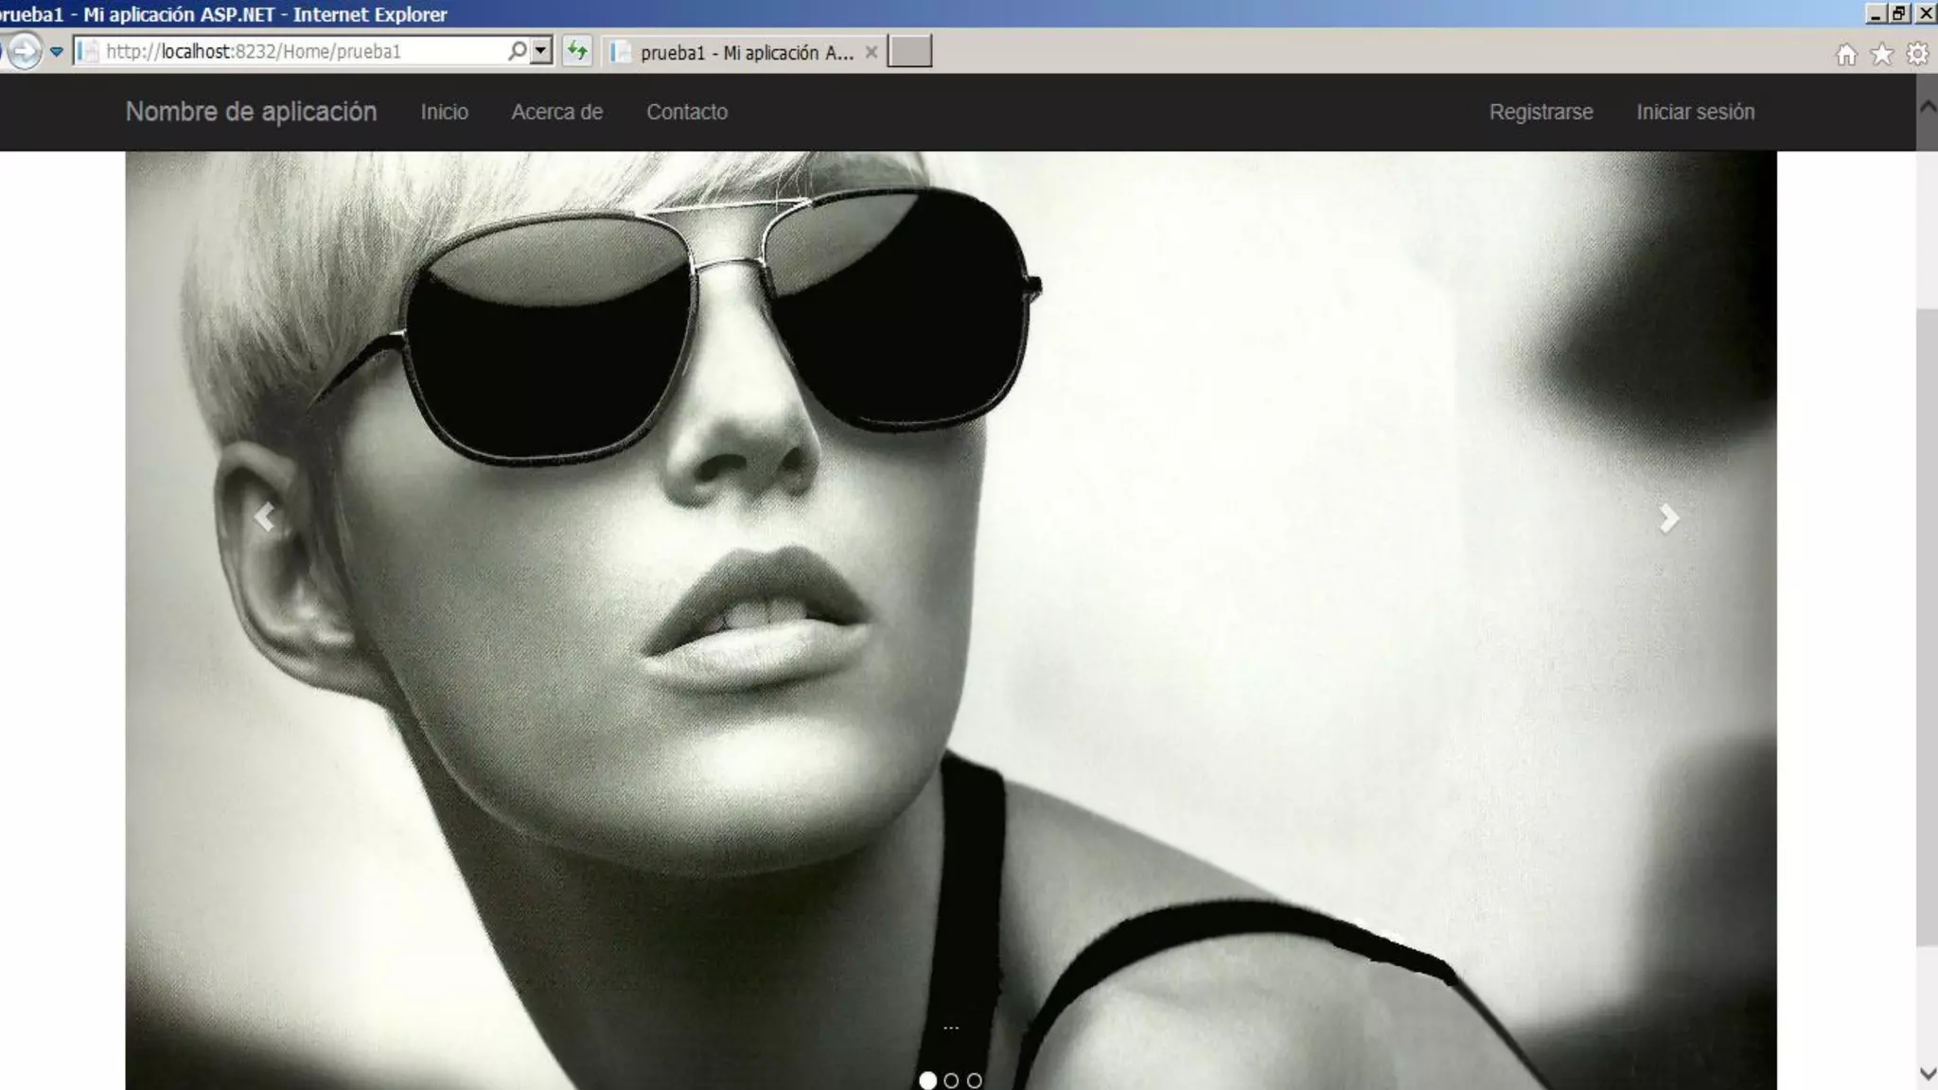The width and height of the screenshot is (1938, 1090).
Task: Go to next carousel slide arrow
Action: tap(1669, 518)
